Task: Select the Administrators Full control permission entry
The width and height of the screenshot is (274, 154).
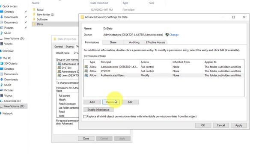Action: pos(164,67)
